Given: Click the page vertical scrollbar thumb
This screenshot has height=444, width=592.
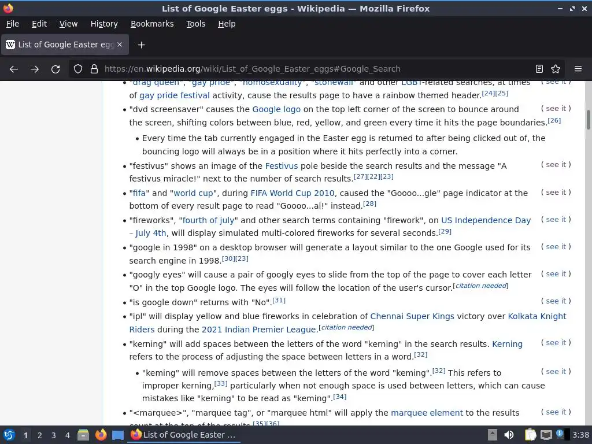Looking at the screenshot, I should (x=588, y=120).
